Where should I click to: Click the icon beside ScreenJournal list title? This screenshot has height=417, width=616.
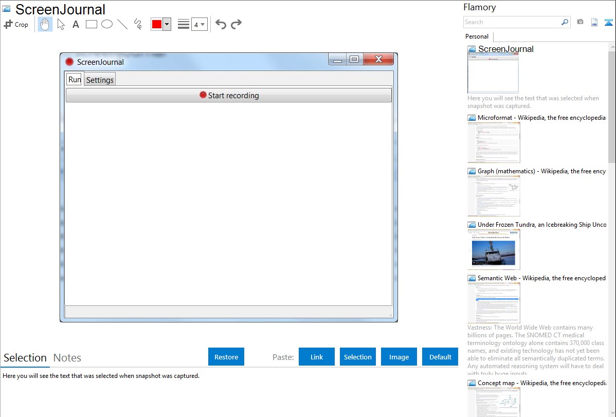pos(472,49)
